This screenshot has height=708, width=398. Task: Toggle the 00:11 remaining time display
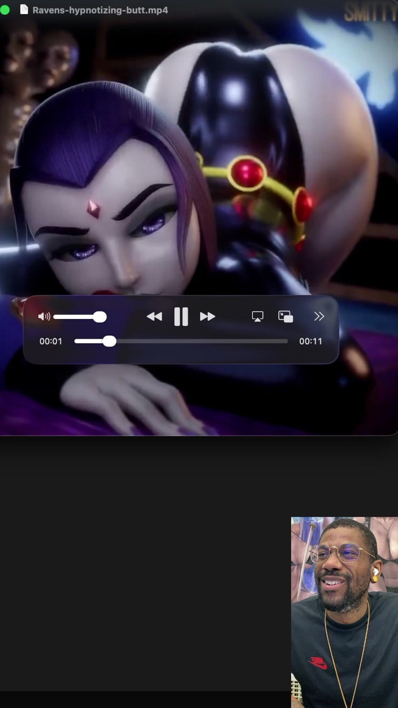tap(310, 342)
